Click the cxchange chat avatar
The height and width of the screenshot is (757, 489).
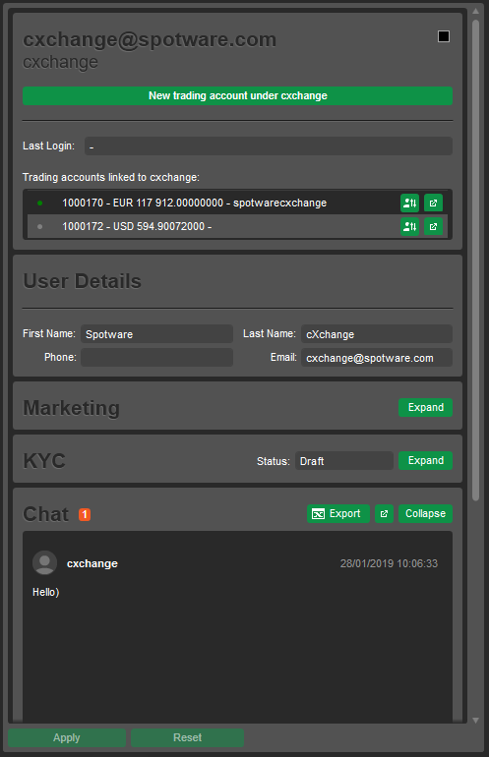tap(44, 563)
